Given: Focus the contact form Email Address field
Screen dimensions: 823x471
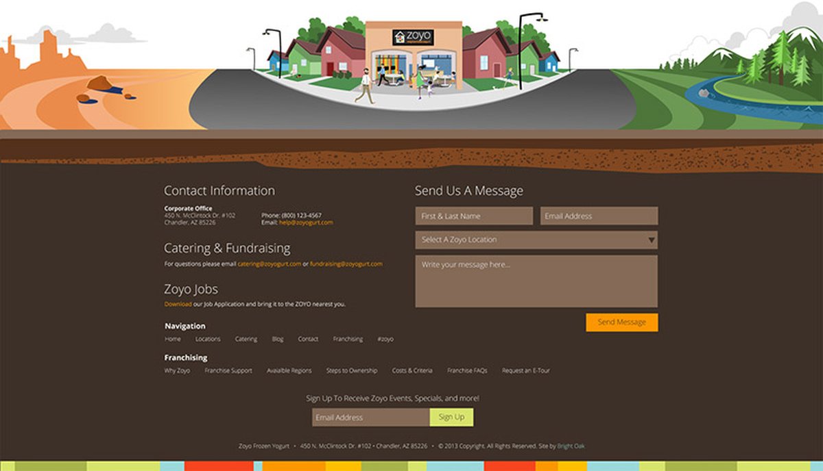Looking at the screenshot, I should [x=598, y=216].
